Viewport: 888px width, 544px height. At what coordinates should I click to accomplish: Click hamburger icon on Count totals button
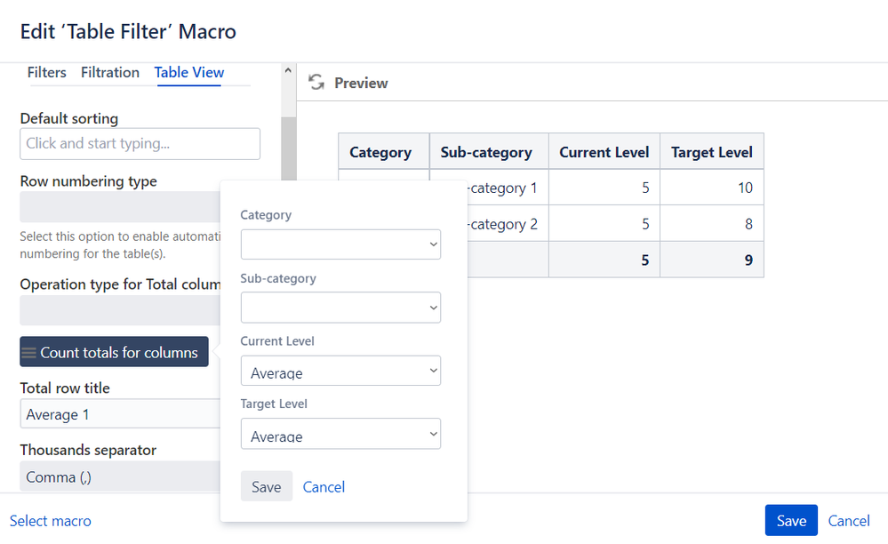(28, 353)
